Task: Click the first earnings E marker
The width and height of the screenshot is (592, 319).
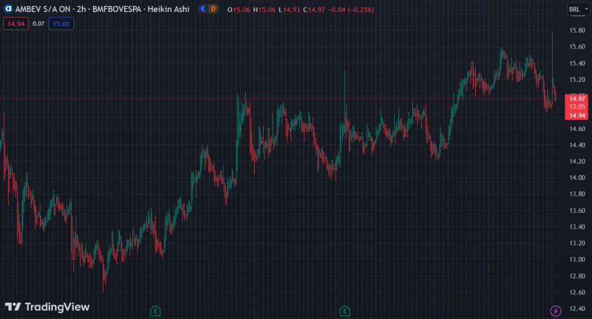Action: click(x=155, y=311)
